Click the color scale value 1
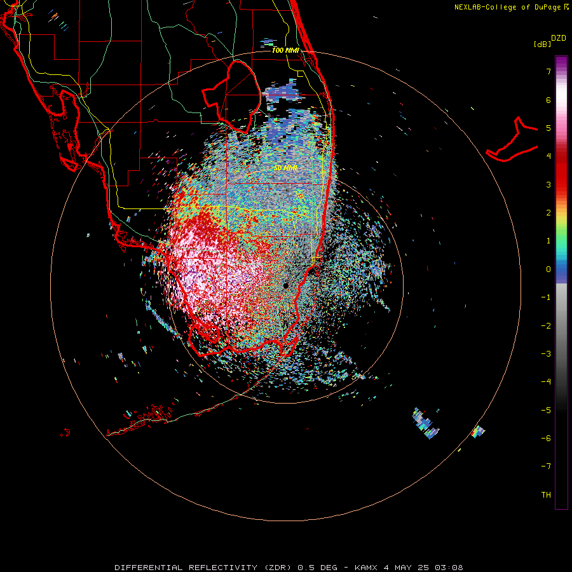This screenshot has width=572, height=572. (548, 241)
